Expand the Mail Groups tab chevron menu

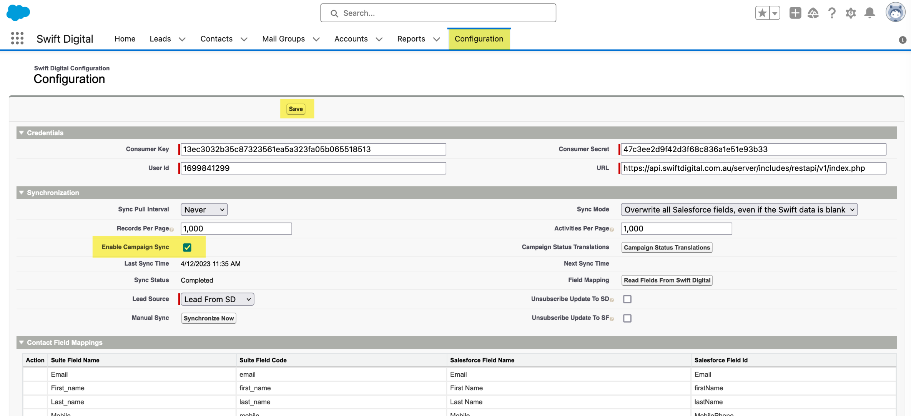[x=316, y=39]
